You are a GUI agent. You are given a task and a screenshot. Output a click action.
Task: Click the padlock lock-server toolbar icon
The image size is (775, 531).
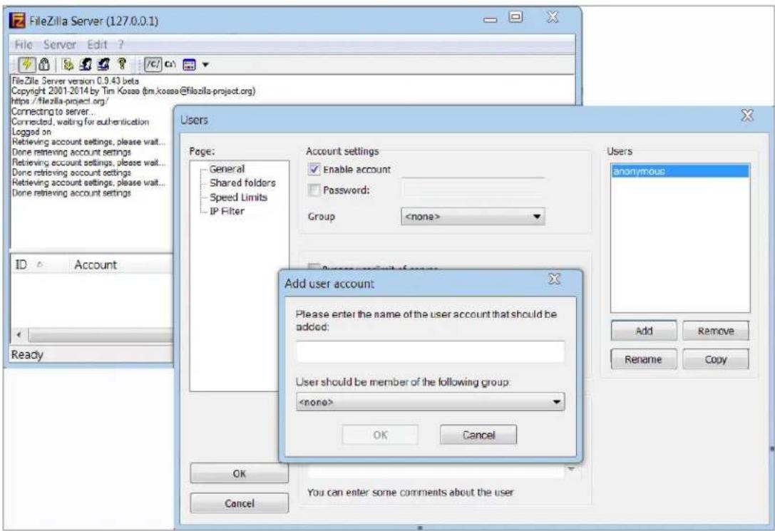(44, 64)
